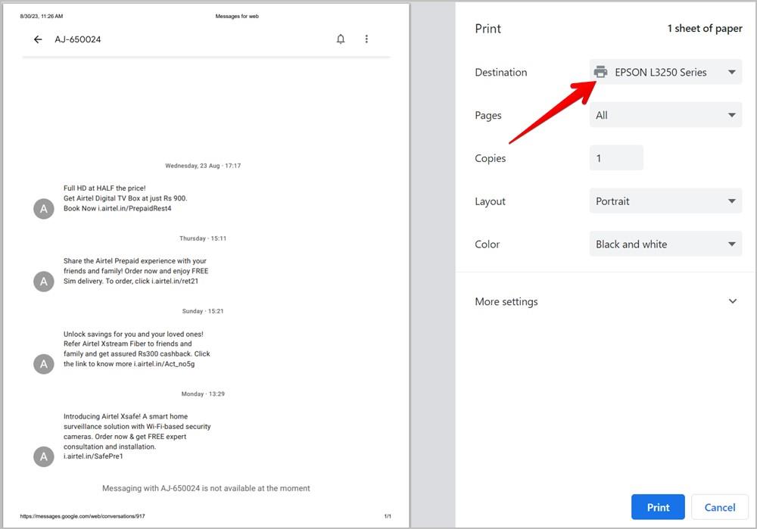Click avatar beside Airtel Xsafe message
This screenshot has width=757, height=529.
coord(43,456)
